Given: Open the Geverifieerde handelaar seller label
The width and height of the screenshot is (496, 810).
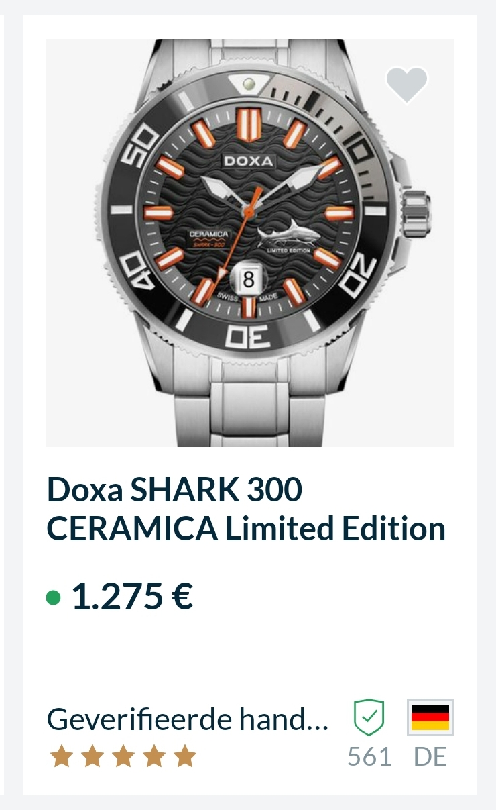Looking at the screenshot, I should tap(188, 720).
